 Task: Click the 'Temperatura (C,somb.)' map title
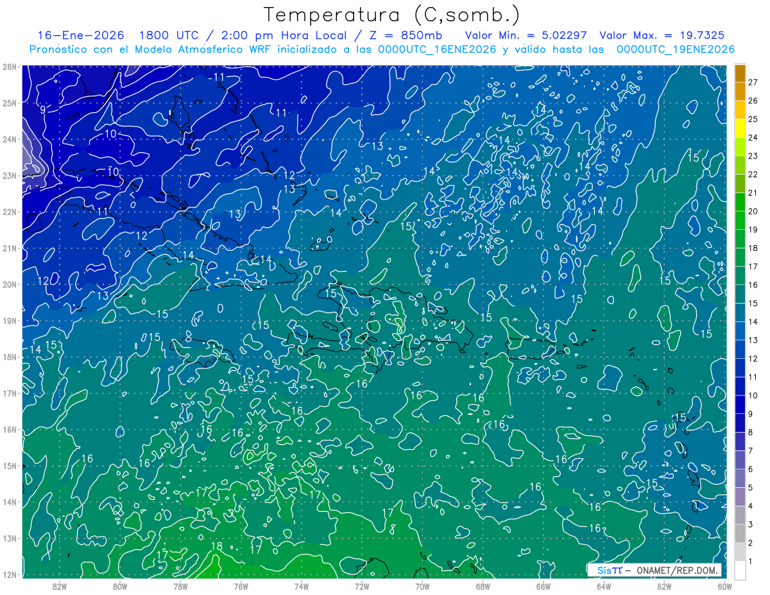point(392,15)
